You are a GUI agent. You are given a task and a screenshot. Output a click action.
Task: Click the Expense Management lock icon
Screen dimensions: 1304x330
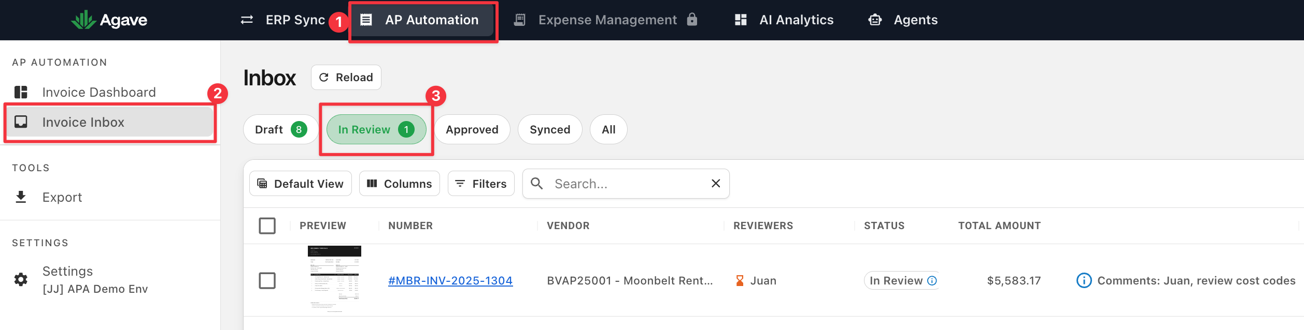pos(692,20)
